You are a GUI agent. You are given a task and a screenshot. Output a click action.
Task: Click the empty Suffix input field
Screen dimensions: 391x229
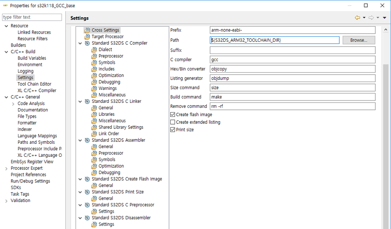pyautogui.click(x=292, y=50)
